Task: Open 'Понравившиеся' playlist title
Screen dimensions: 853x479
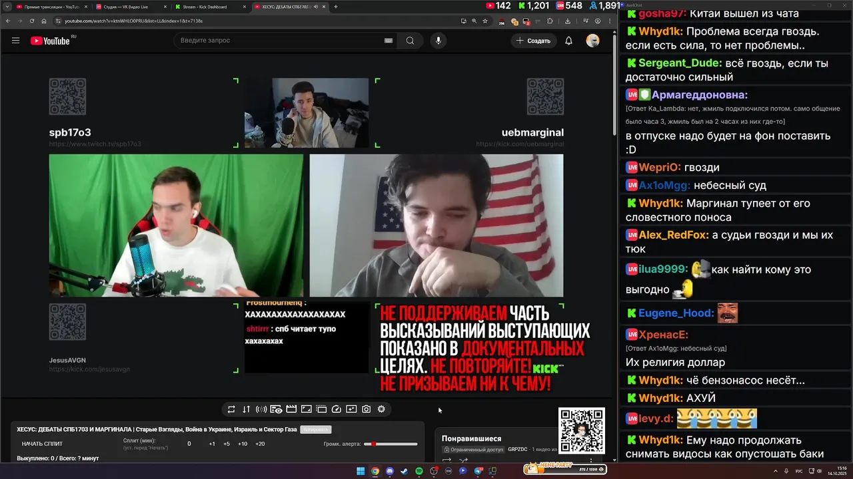Action: point(471,438)
